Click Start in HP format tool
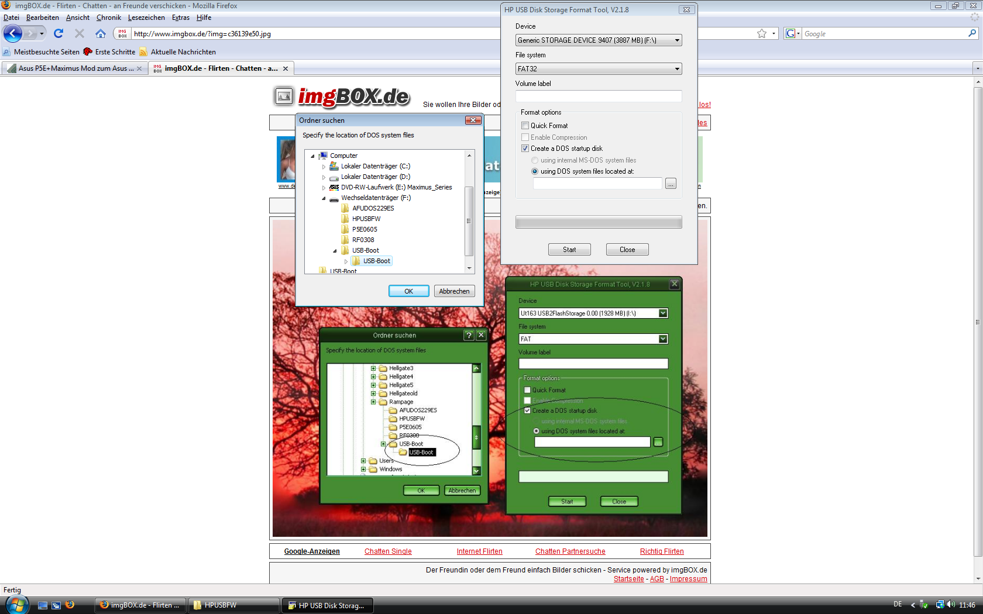Screen dimensions: 983x614 [x=569, y=250]
